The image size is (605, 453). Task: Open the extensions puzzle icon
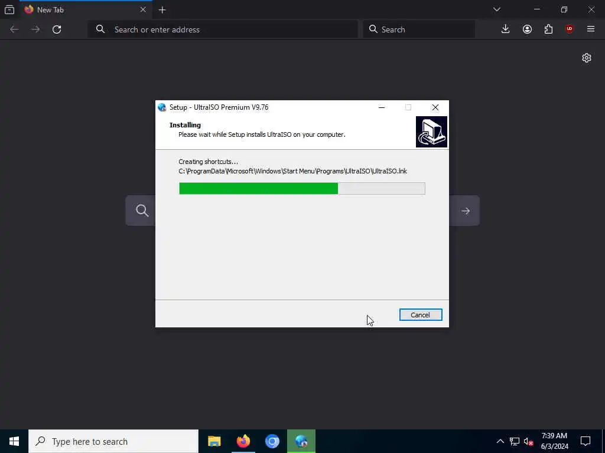tap(548, 29)
